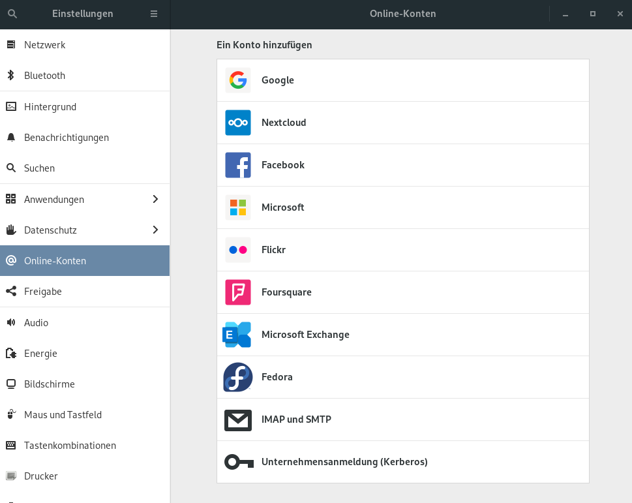Click the Microsoft four-square logo

click(238, 207)
